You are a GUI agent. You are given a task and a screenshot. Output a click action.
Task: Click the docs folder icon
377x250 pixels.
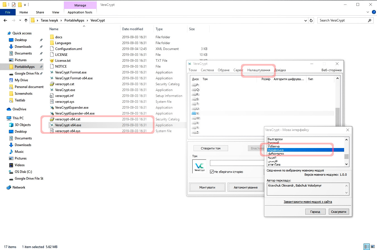coord(52,37)
